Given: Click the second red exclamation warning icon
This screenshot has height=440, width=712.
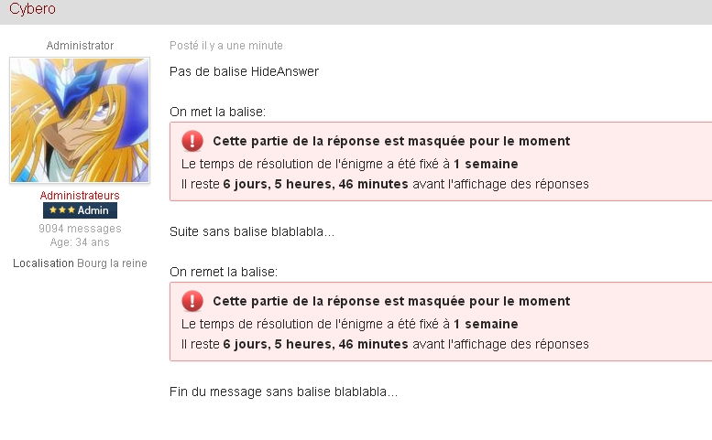Looking at the screenshot, I should click(x=192, y=301).
